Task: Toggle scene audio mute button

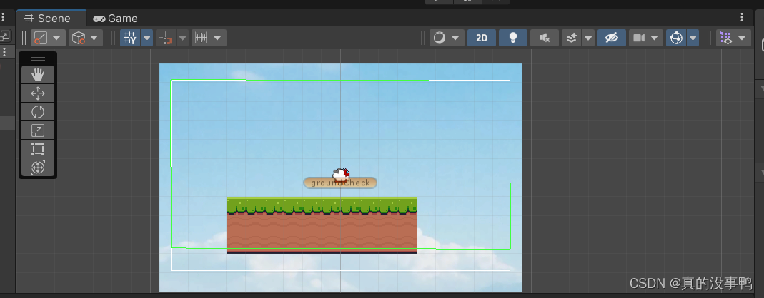Action: tap(545, 38)
